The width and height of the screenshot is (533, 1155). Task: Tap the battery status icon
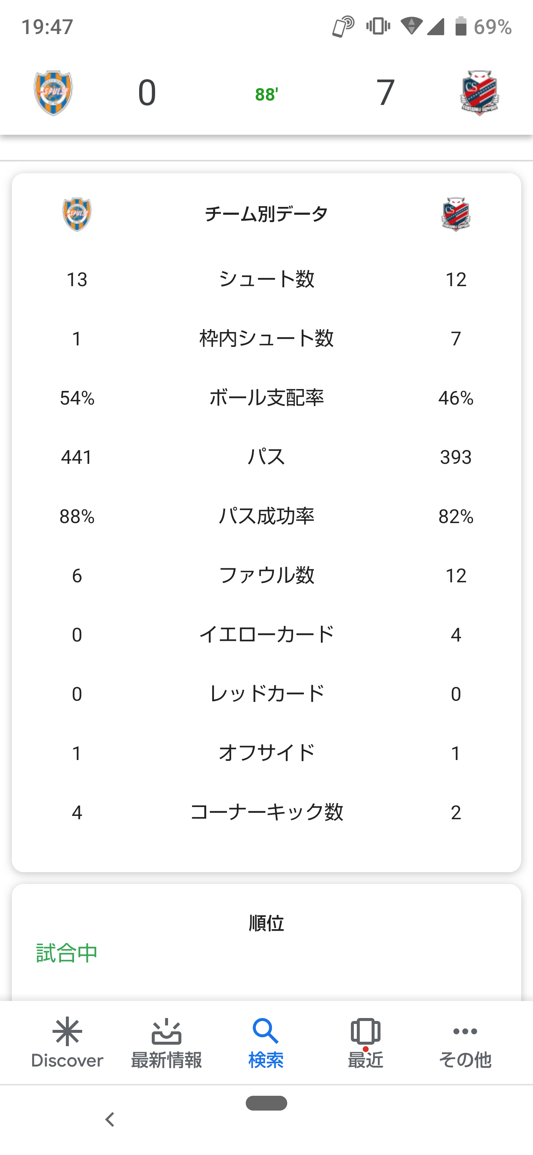pos(461,26)
